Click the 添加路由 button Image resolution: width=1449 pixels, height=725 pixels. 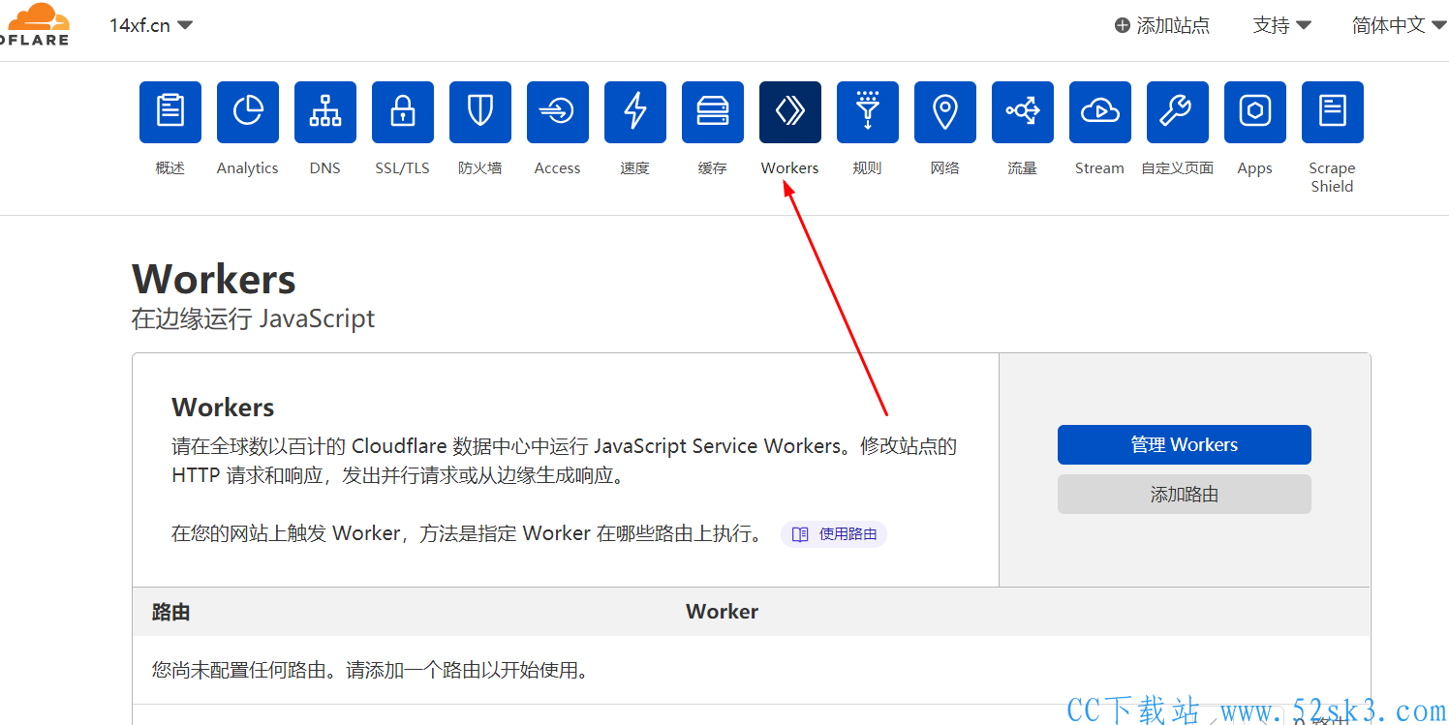[1185, 495]
